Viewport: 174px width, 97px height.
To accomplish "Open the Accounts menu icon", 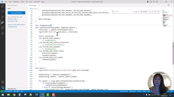I will (x=3, y=82).
